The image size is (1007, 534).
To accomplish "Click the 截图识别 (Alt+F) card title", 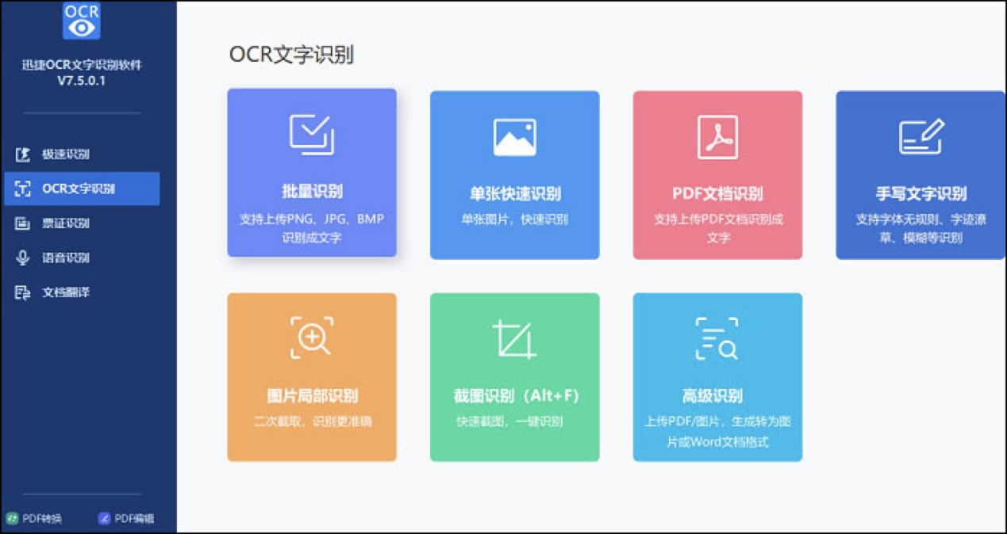I will click(x=515, y=395).
